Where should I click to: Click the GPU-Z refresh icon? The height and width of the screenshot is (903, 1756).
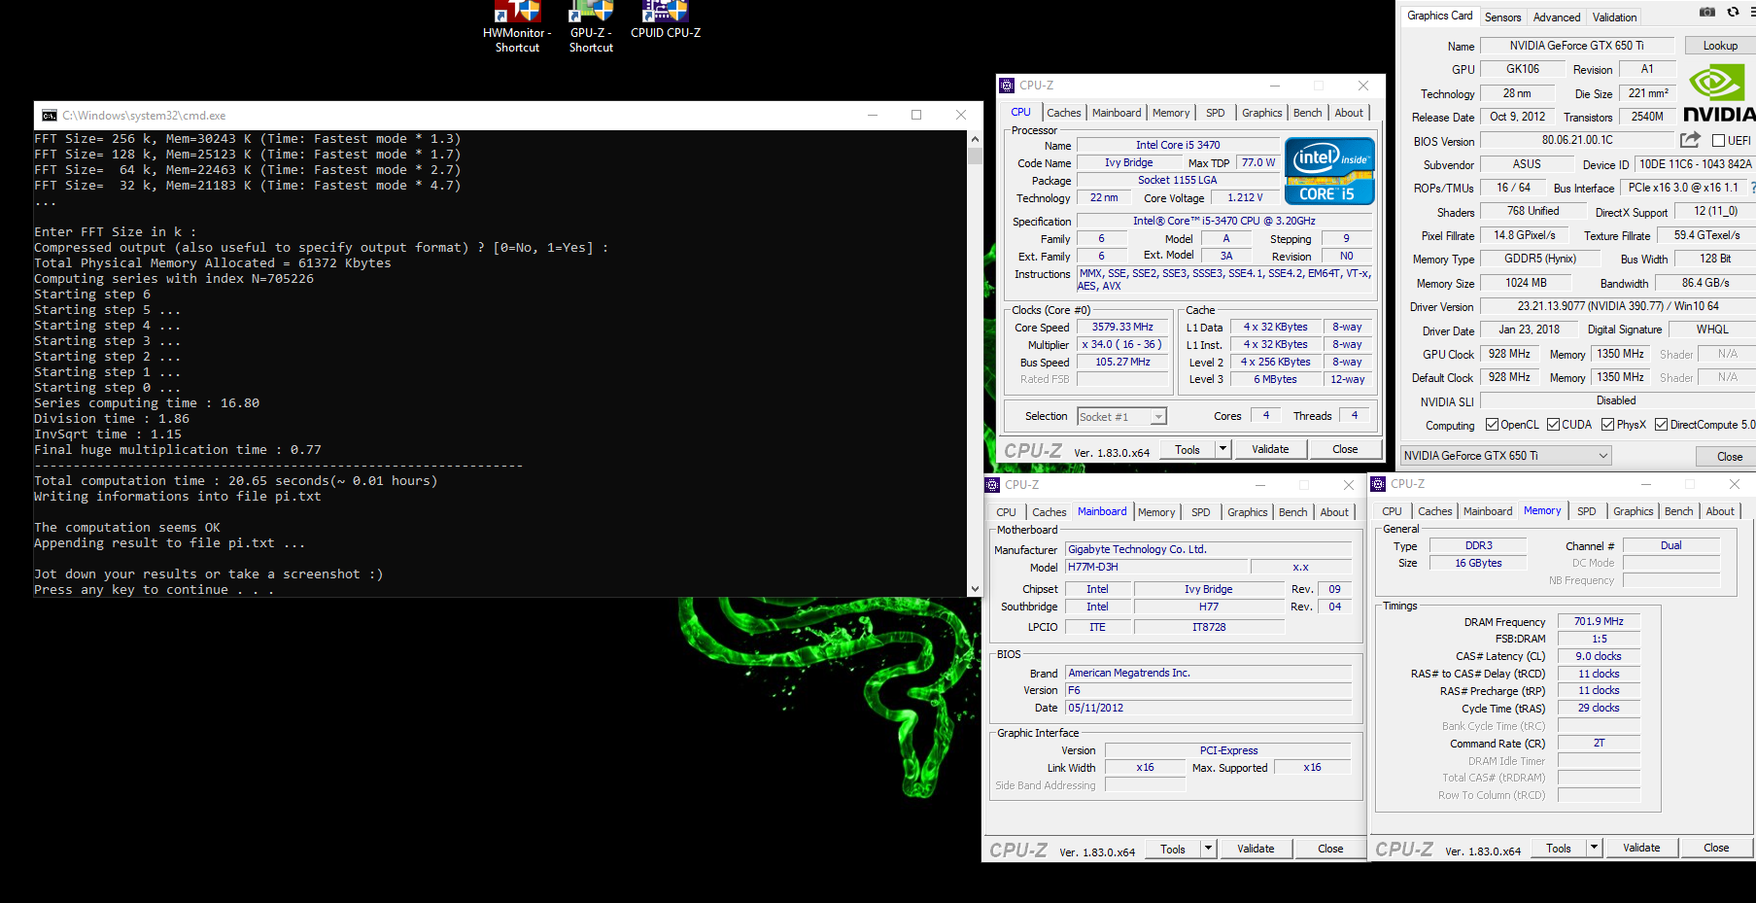(x=1733, y=13)
